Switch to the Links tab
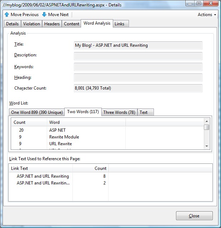The width and height of the screenshot is (221, 228). (x=121, y=24)
